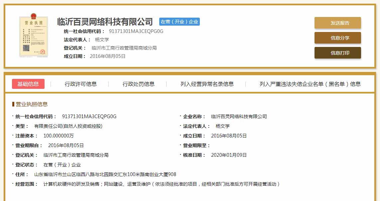Click the 经营范围 business scope description

(x=162, y=184)
